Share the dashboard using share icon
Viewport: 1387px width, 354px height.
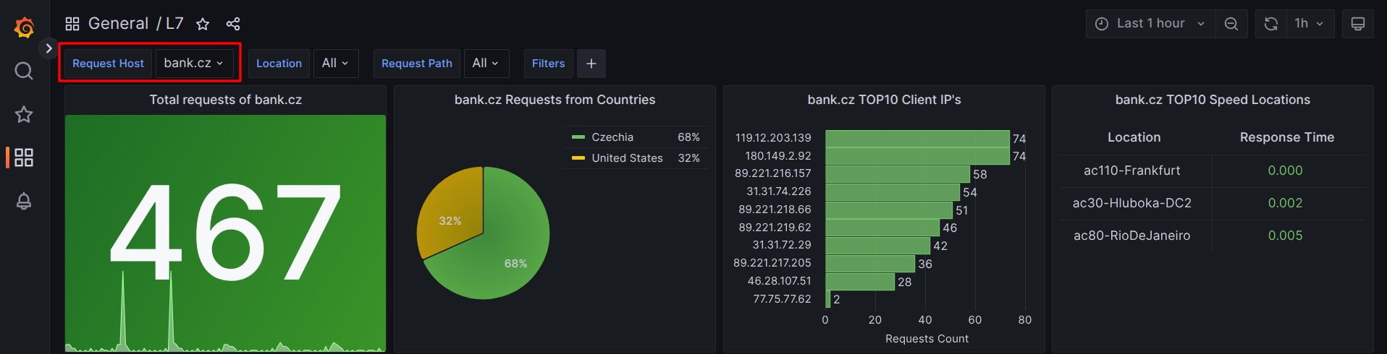[x=233, y=24]
